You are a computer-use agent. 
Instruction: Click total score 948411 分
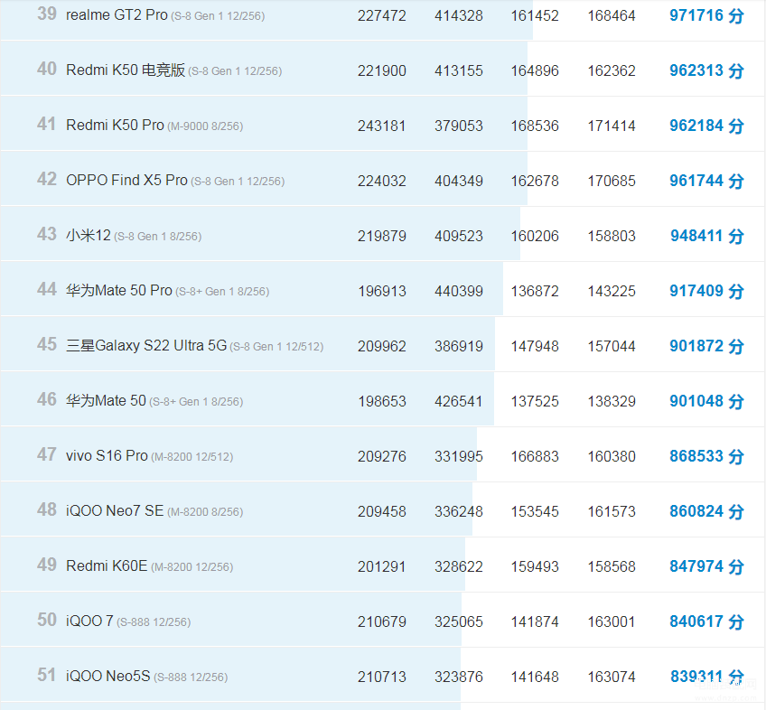[x=707, y=236]
